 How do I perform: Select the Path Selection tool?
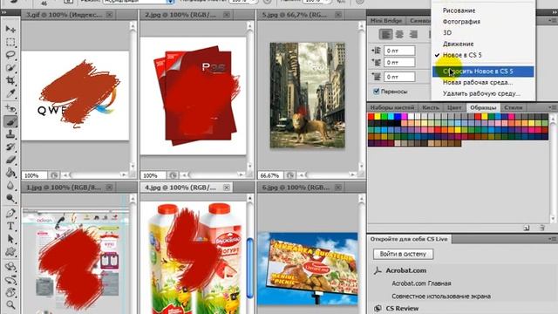tap(10, 238)
